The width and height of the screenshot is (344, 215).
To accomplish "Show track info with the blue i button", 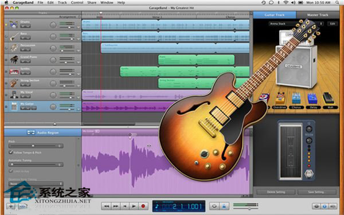I will (325, 206).
